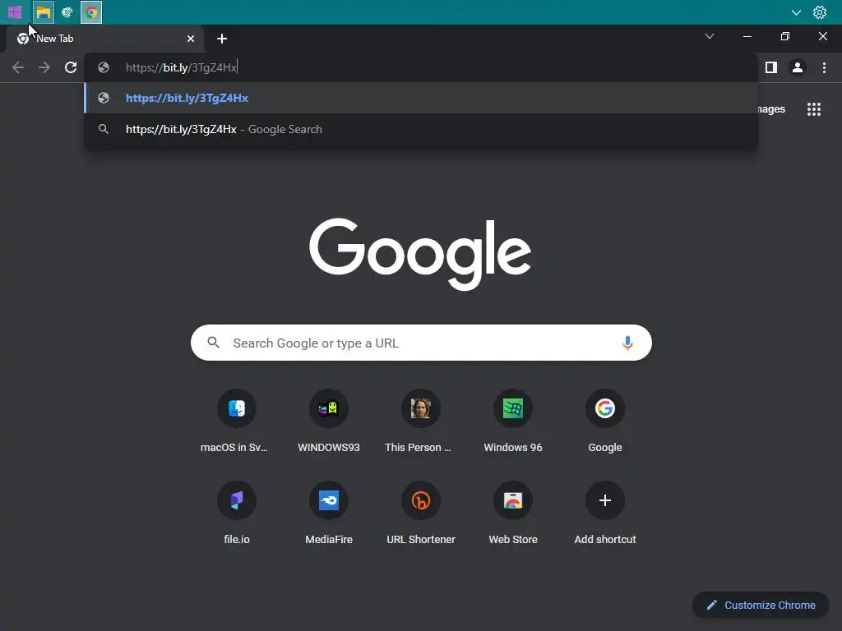Open the Web Store shortcut
Viewport: 842px width, 631px height.
tap(513, 514)
